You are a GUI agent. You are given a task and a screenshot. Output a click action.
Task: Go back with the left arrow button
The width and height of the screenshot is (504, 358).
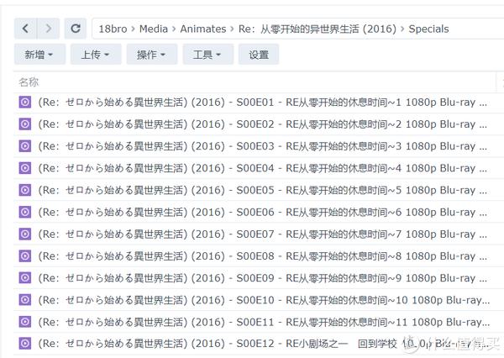(26, 29)
